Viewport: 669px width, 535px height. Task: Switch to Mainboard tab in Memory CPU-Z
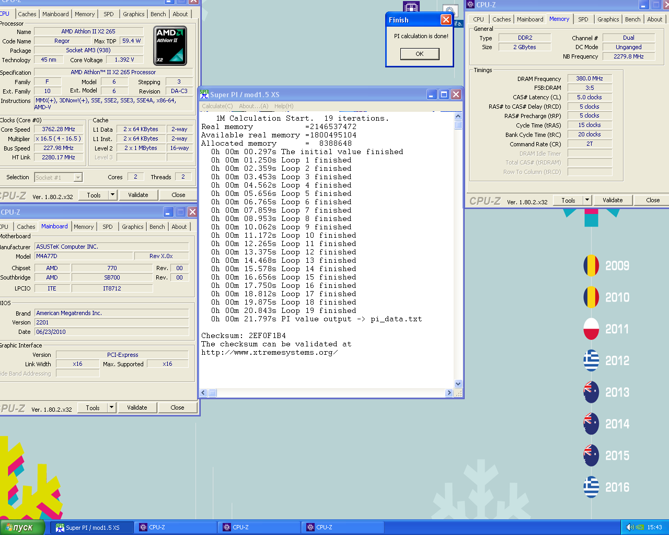click(530, 19)
